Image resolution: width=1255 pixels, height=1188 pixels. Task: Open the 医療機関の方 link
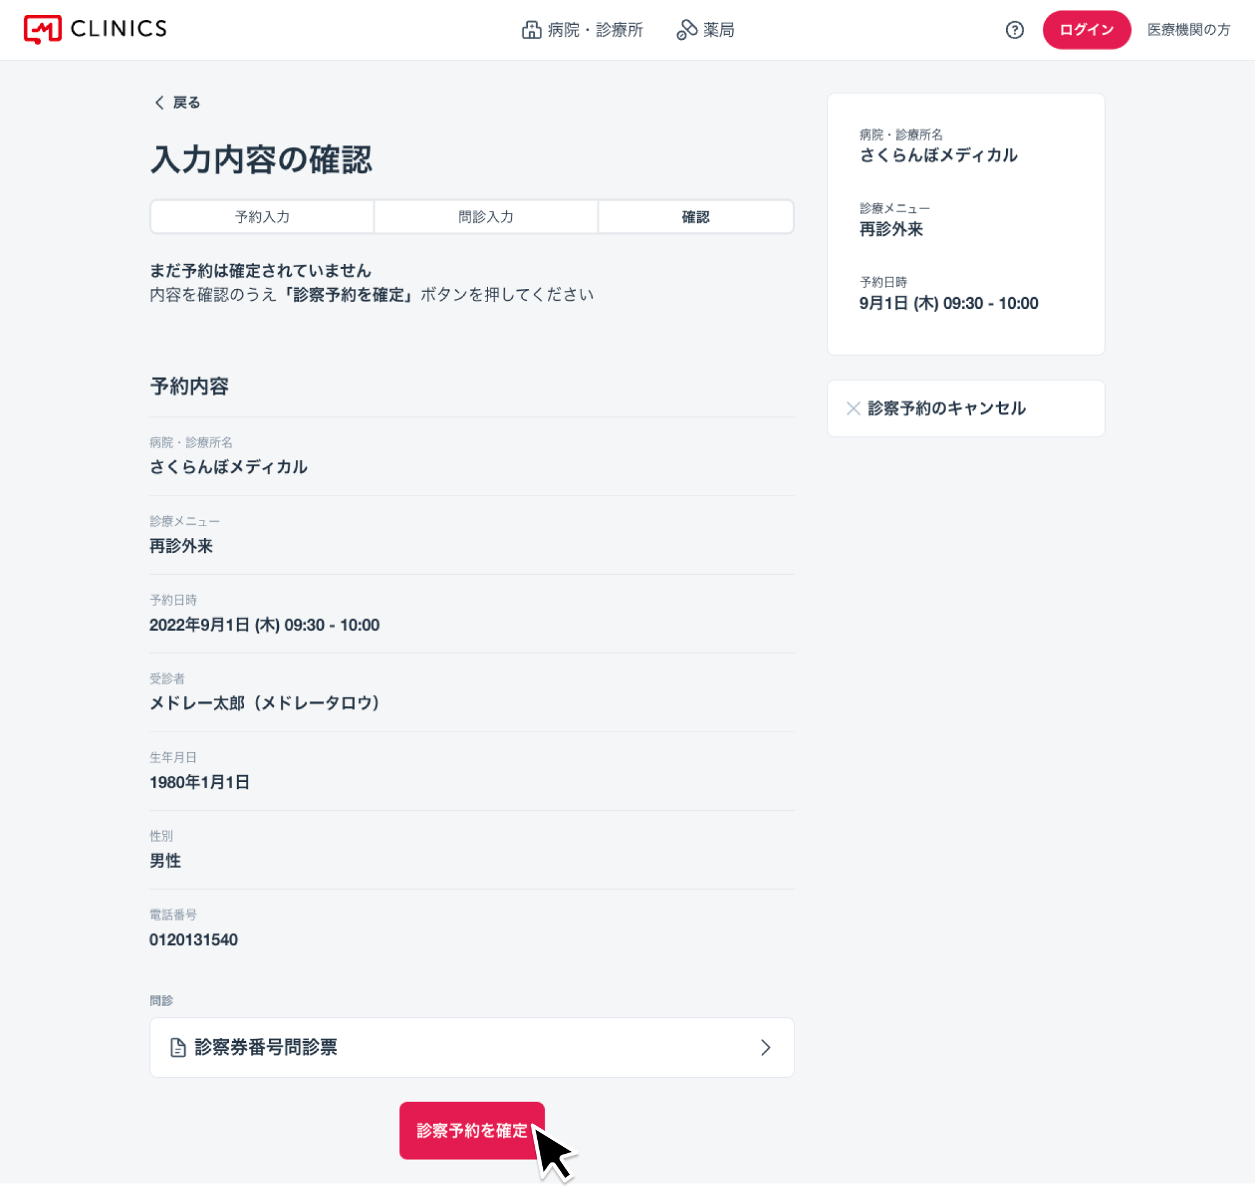[x=1188, y=30]
